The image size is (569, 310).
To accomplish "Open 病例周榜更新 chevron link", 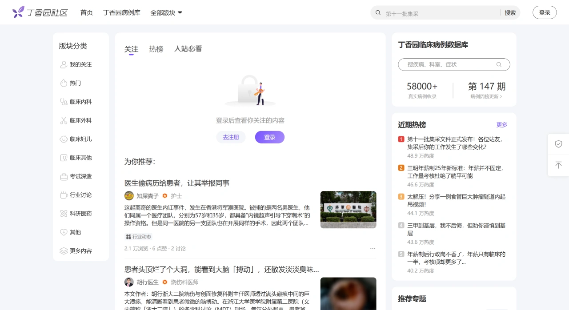I will (486, 96).
